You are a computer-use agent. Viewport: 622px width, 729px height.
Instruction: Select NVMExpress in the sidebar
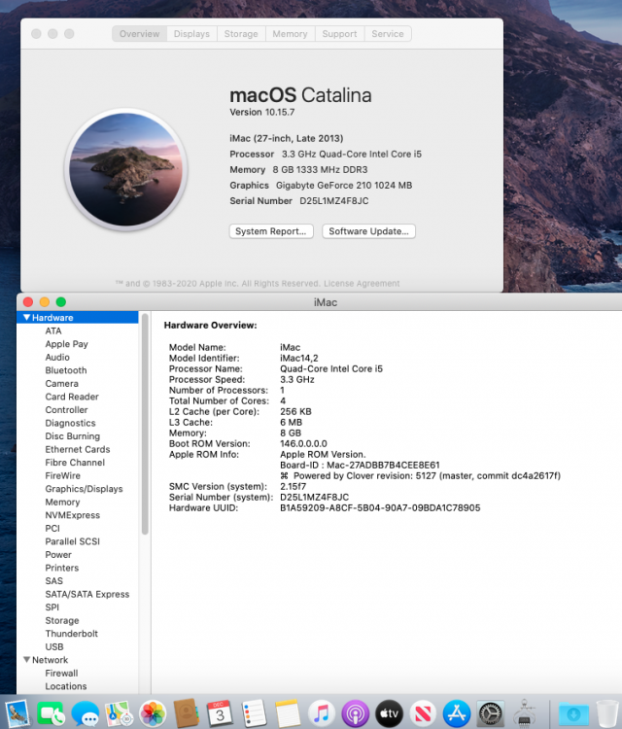pyautogui.click(x=73, y=515)
